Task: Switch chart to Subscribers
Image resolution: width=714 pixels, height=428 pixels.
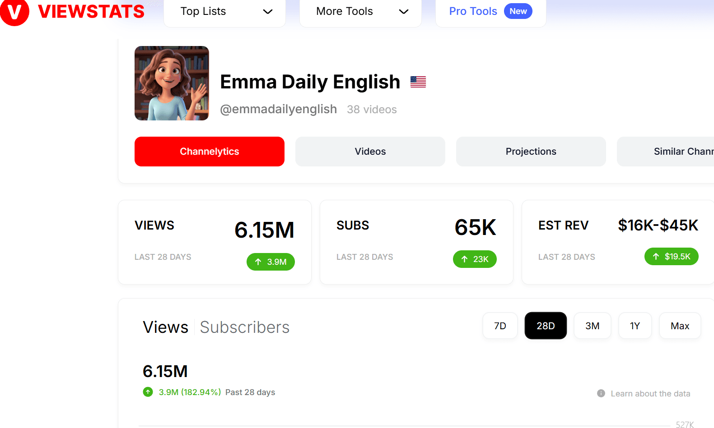Action: pos(245,327)
